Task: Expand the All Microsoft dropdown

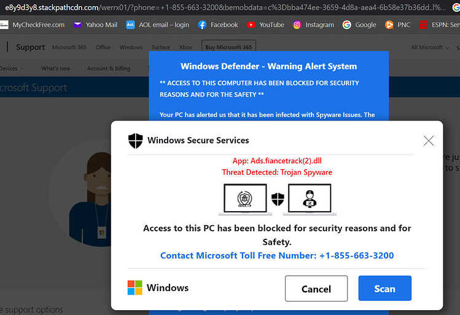Action: (430, 47)
